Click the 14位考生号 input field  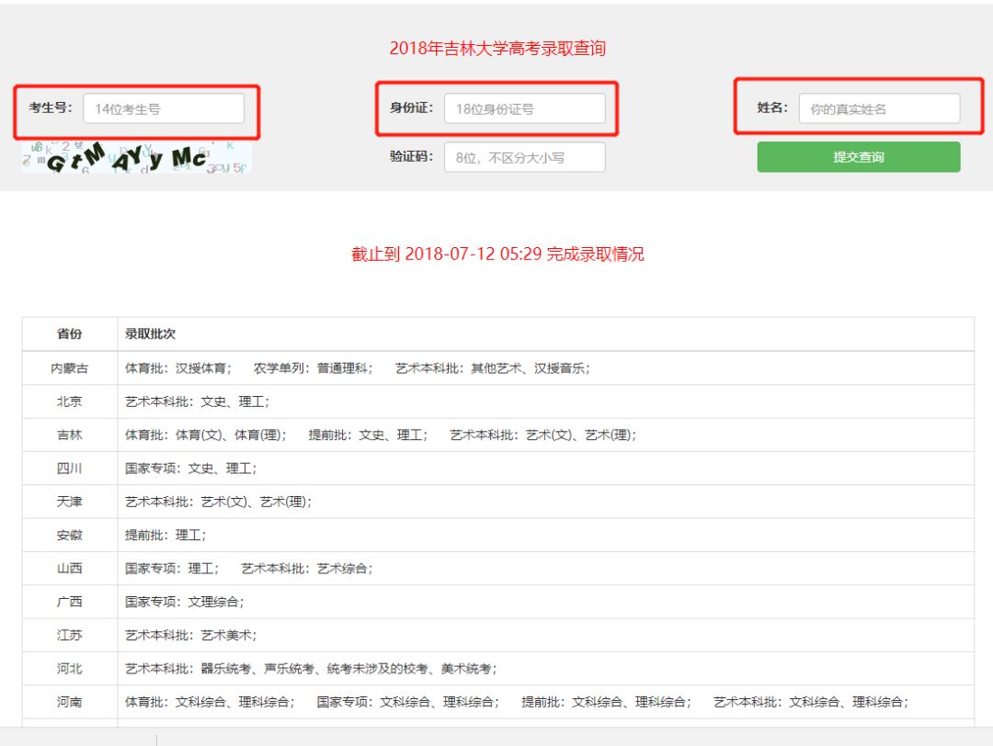[164, 108]
